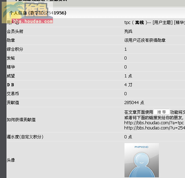
Task: Click the 灌水度(自定义积分) label
Action: click(25, 137)
